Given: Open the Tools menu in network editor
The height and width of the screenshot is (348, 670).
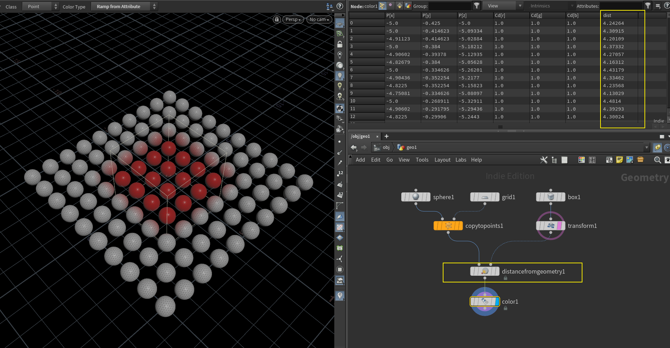Looking at the screenshot, I should coord(422,160).
